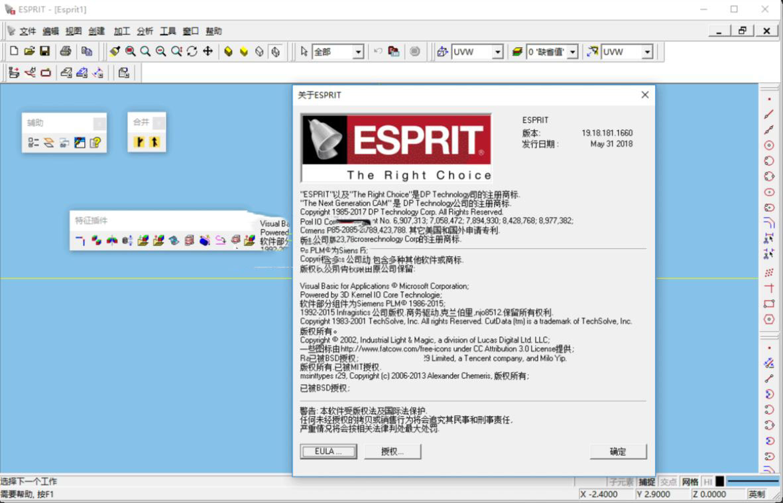Image resolution: width=783 pixels, height=503 pixels.
Task: Click the EULA... button
Action: tap(328, 451)
